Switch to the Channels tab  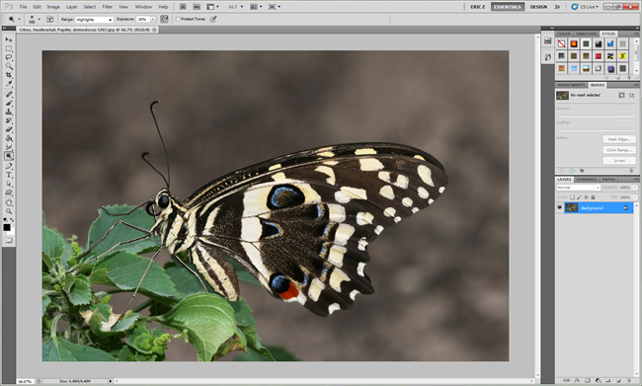[587, 180]
